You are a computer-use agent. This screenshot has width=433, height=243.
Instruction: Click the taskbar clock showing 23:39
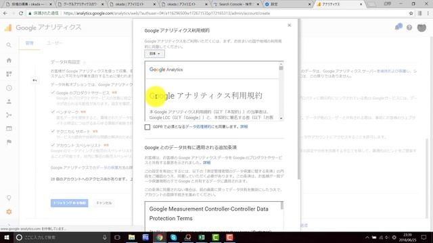[407, 237]
